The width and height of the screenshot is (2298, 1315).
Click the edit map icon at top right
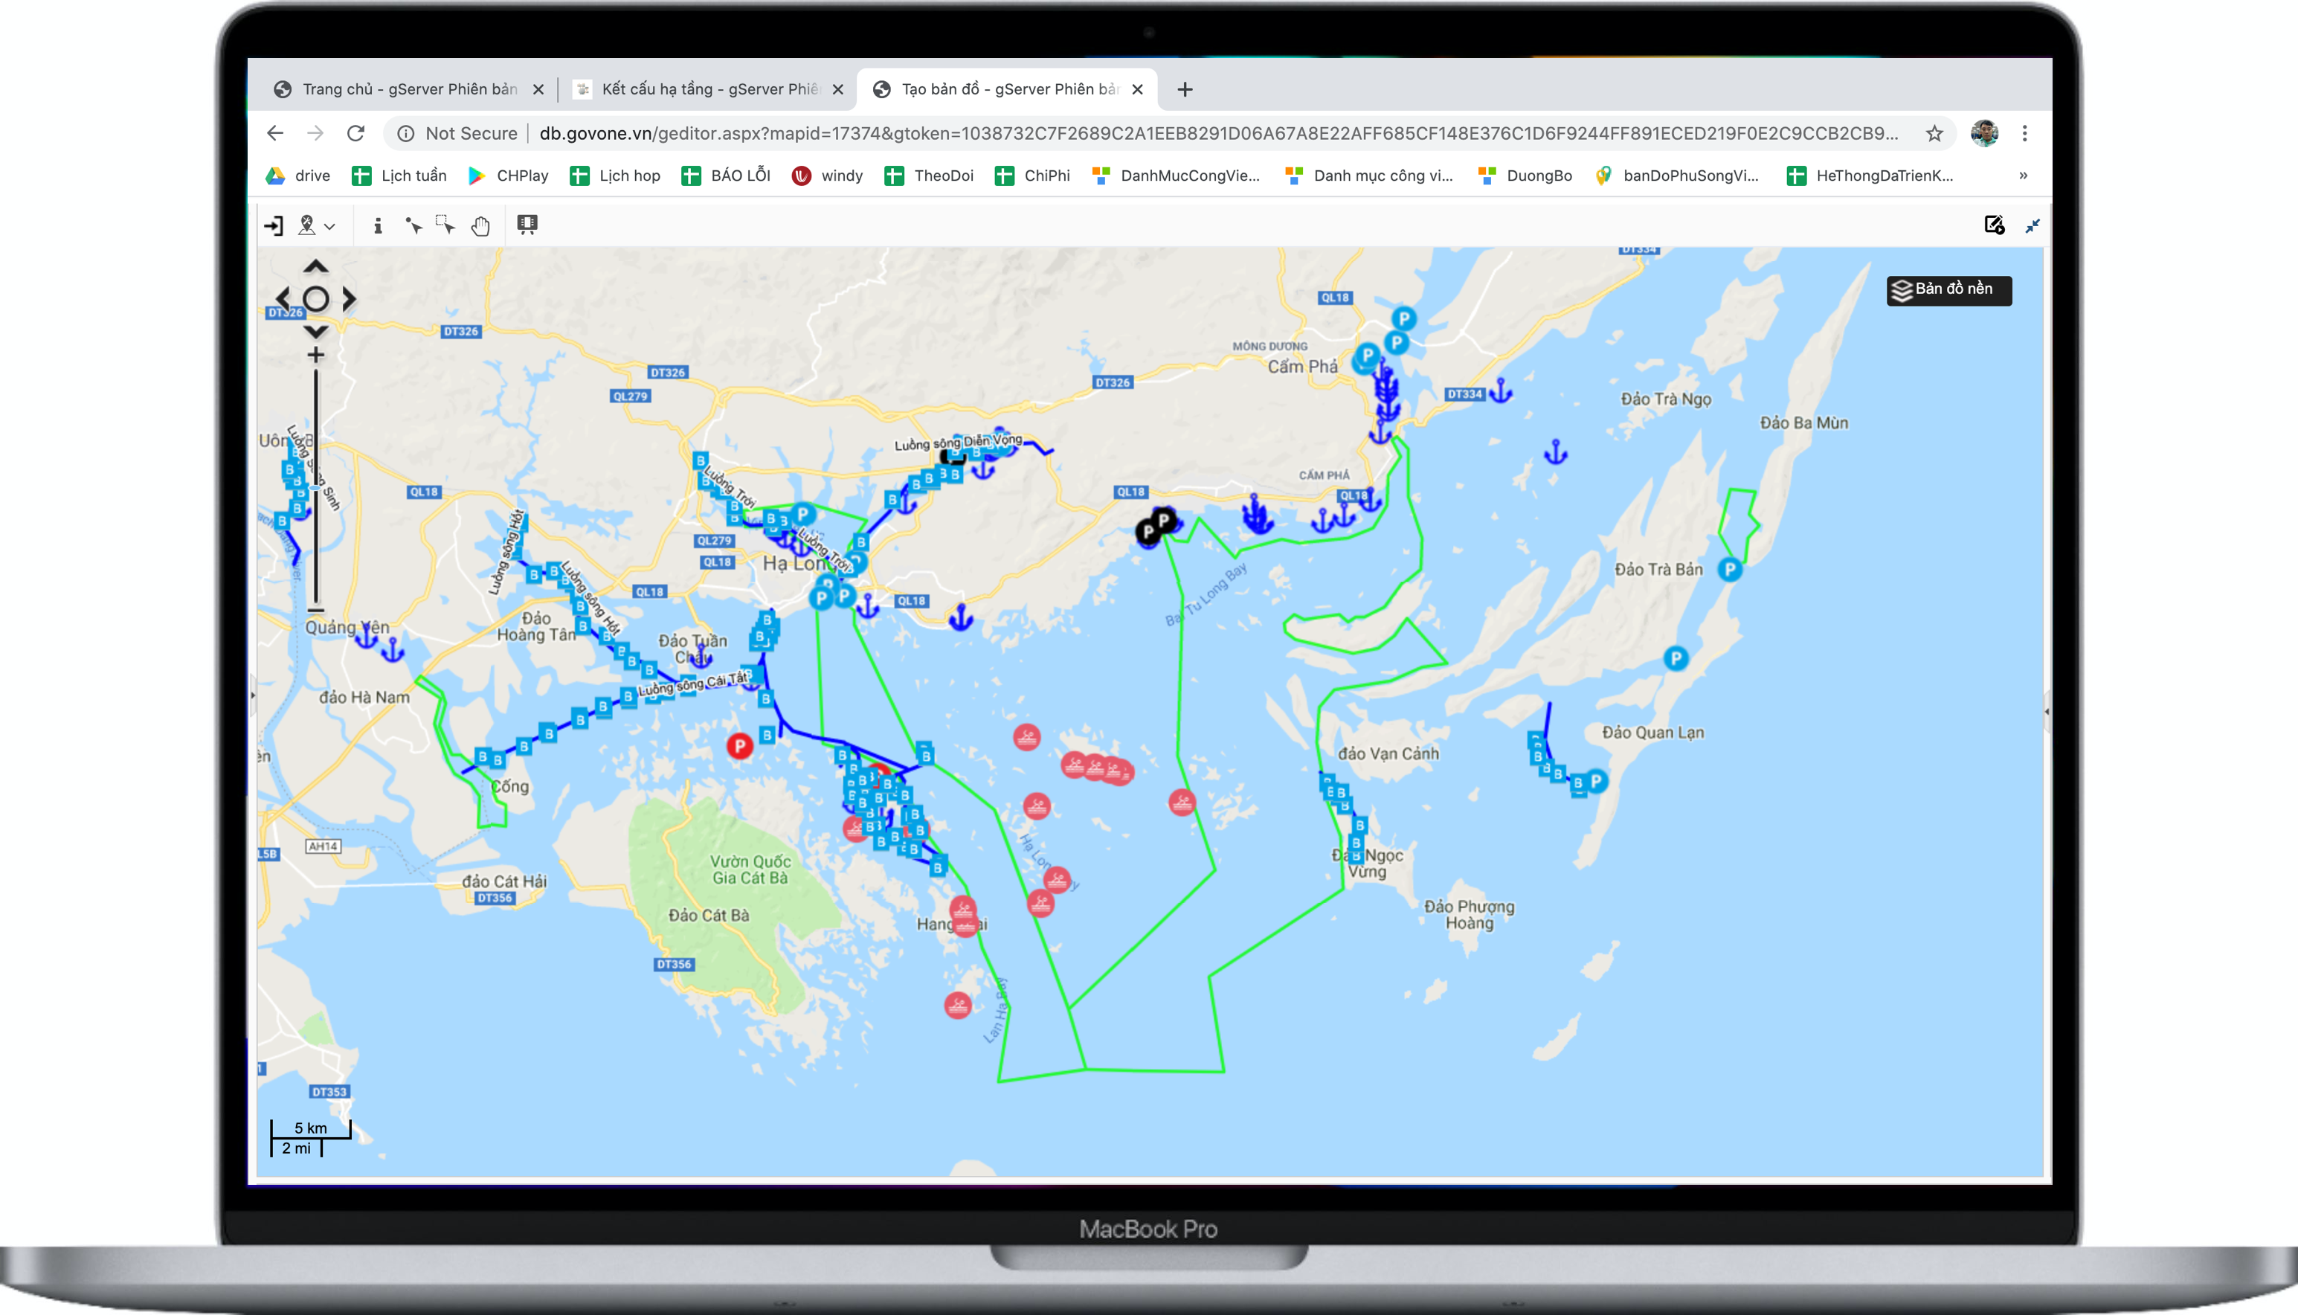tap(1994, 226)
